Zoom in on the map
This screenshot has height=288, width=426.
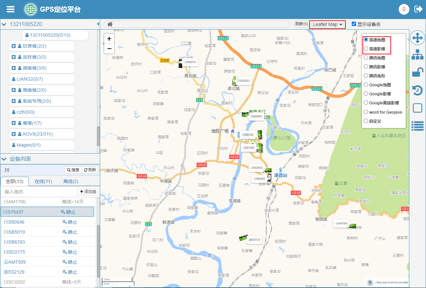pyautogui.click(x=109, y=39)
